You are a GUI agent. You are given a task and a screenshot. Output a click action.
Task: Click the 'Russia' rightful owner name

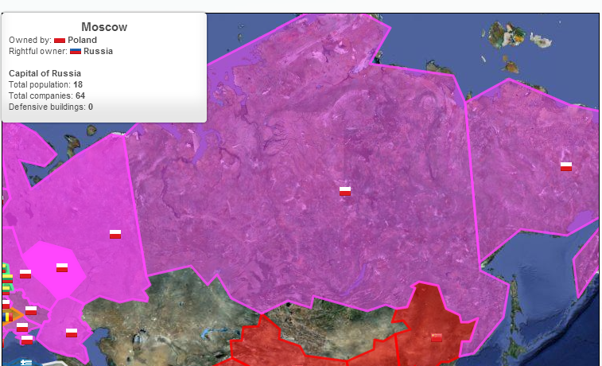click(98, 51)
